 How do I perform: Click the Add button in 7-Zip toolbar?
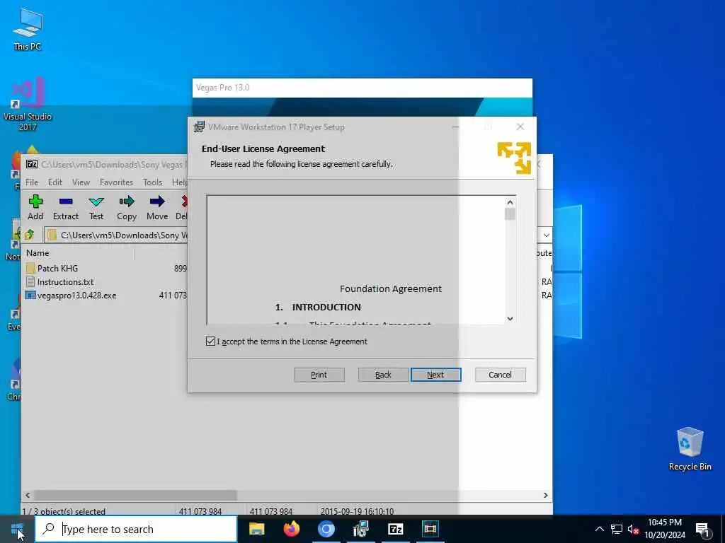(x=35, y=207)
